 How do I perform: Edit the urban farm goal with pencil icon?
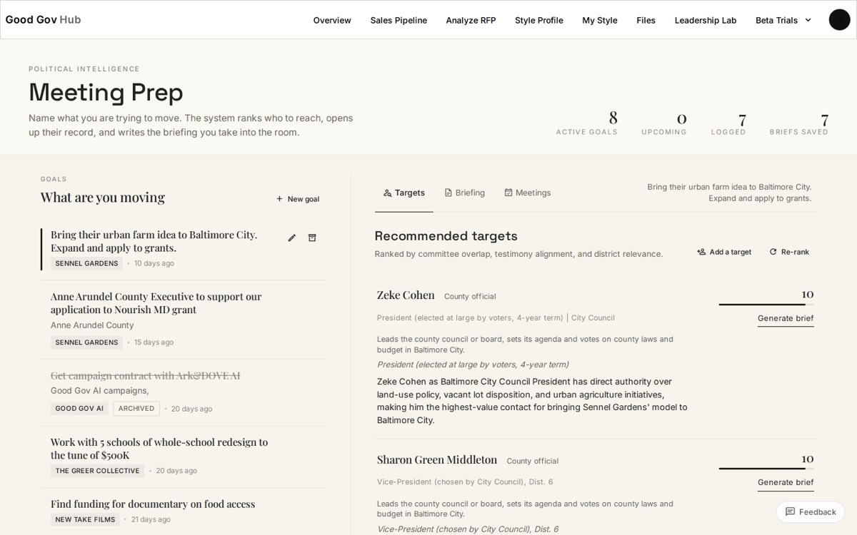[291, 238]
